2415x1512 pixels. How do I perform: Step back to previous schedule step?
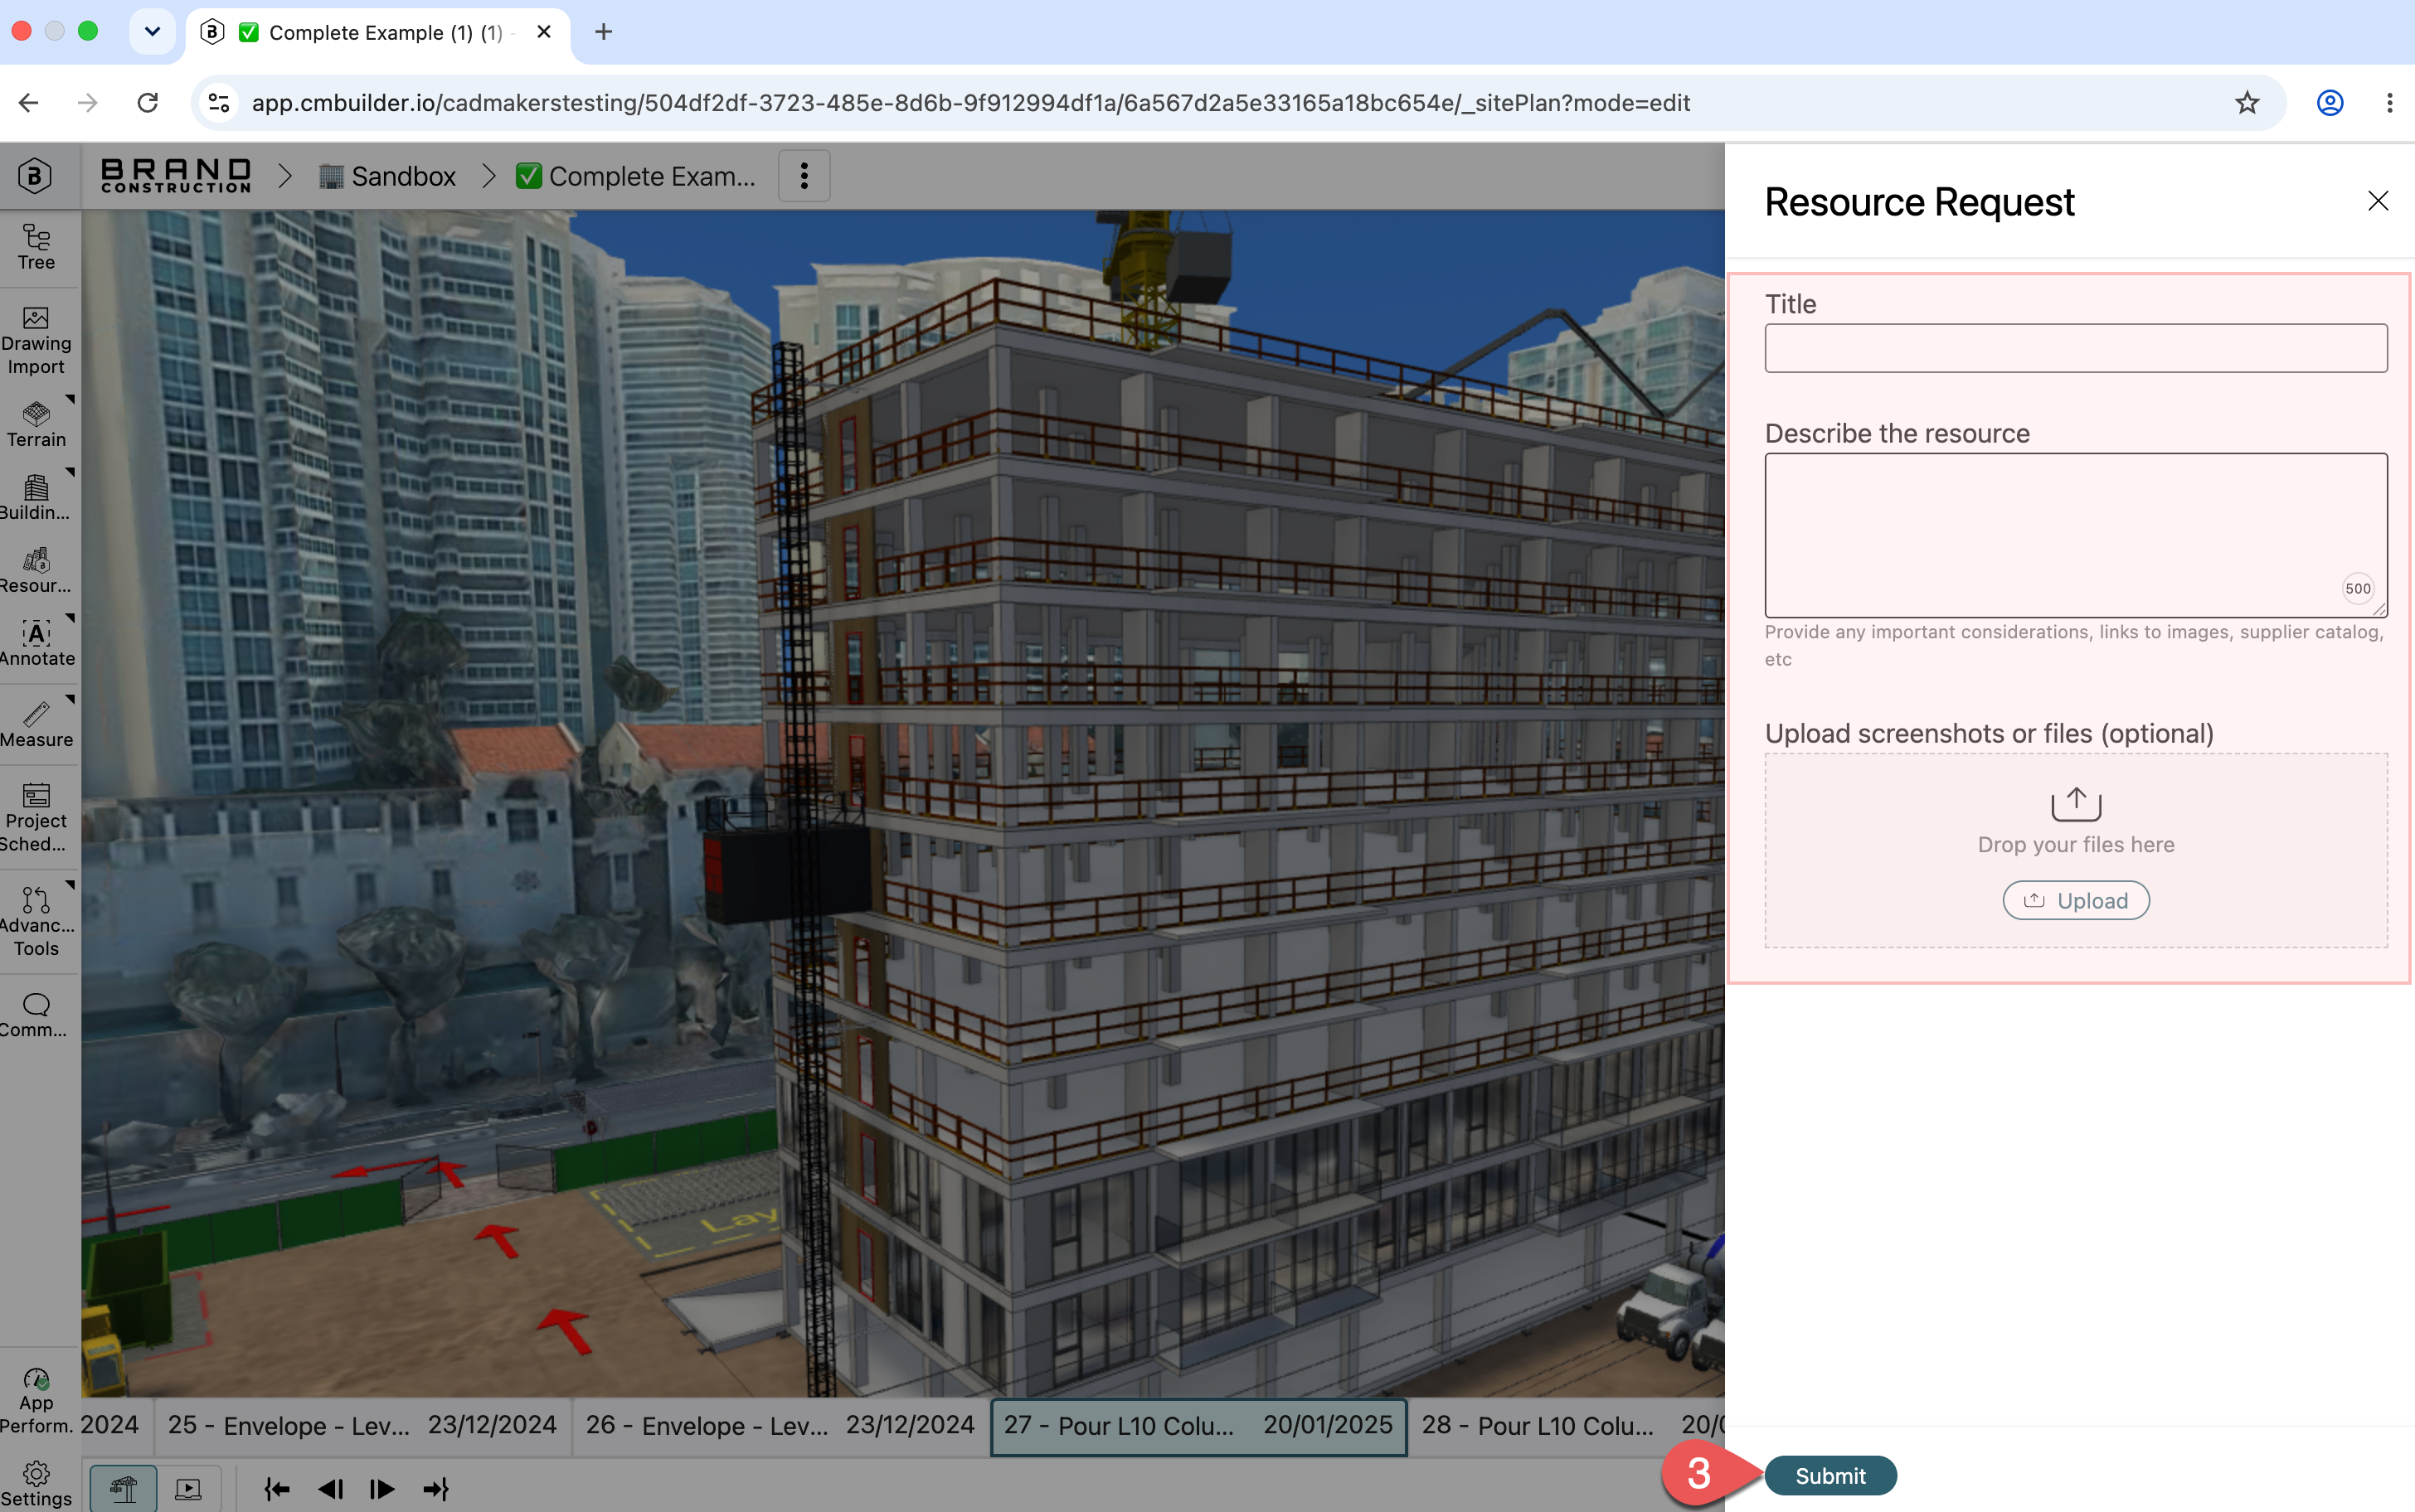[x=330, y=1489]
